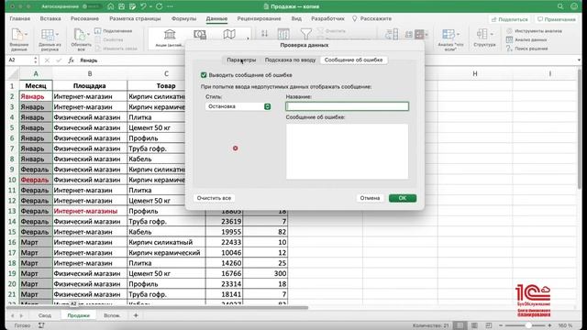Click the What-If Analysis icon
This screenshot has width=587, height=330.
point(448,35)
